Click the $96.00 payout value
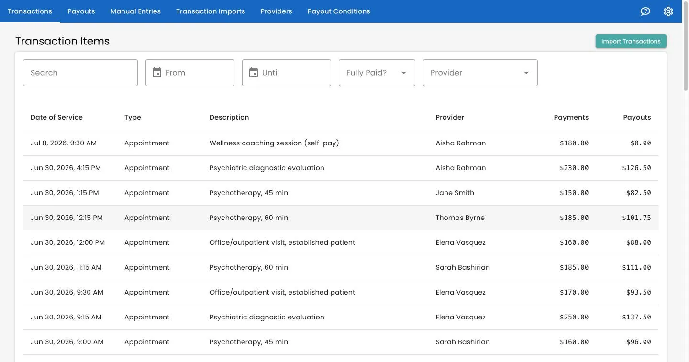Image resolution: width=689 pixels, height=362 pixels. coord(639,342)
